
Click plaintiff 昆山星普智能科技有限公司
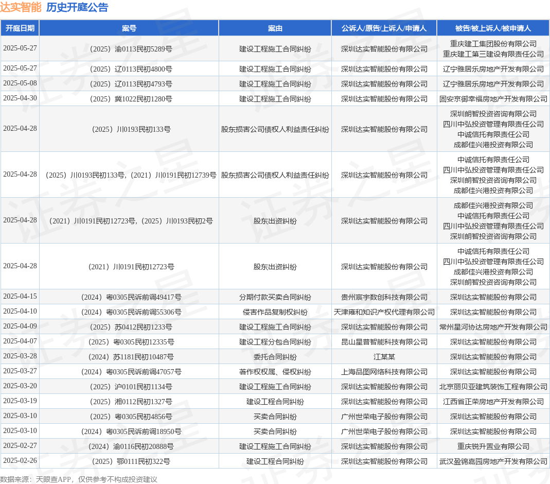click(384, 342)
